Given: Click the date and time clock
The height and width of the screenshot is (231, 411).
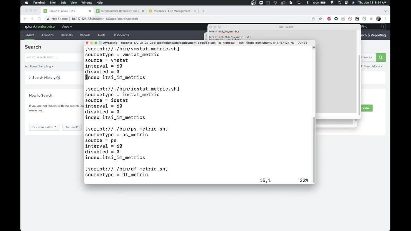Looking at the screenshot, I should (x=372, y=3).
